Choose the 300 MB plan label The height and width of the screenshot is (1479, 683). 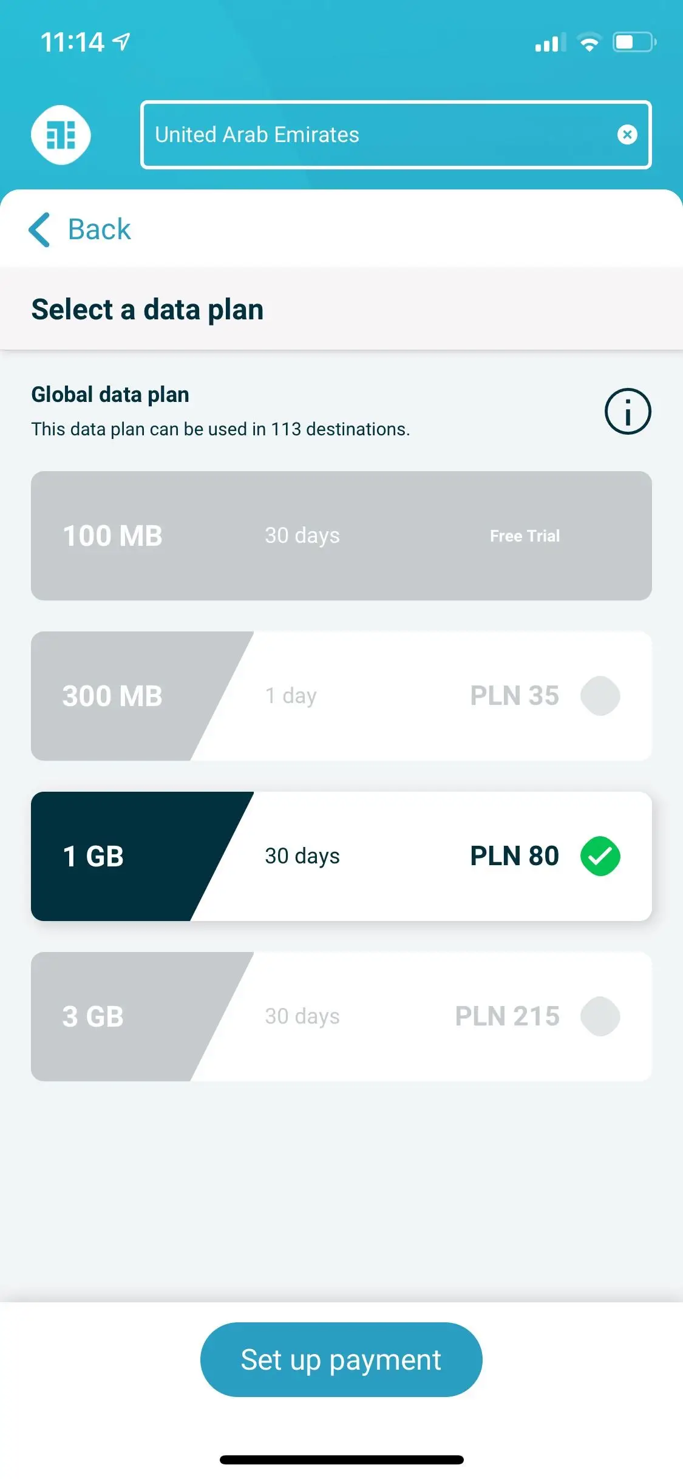113,696
